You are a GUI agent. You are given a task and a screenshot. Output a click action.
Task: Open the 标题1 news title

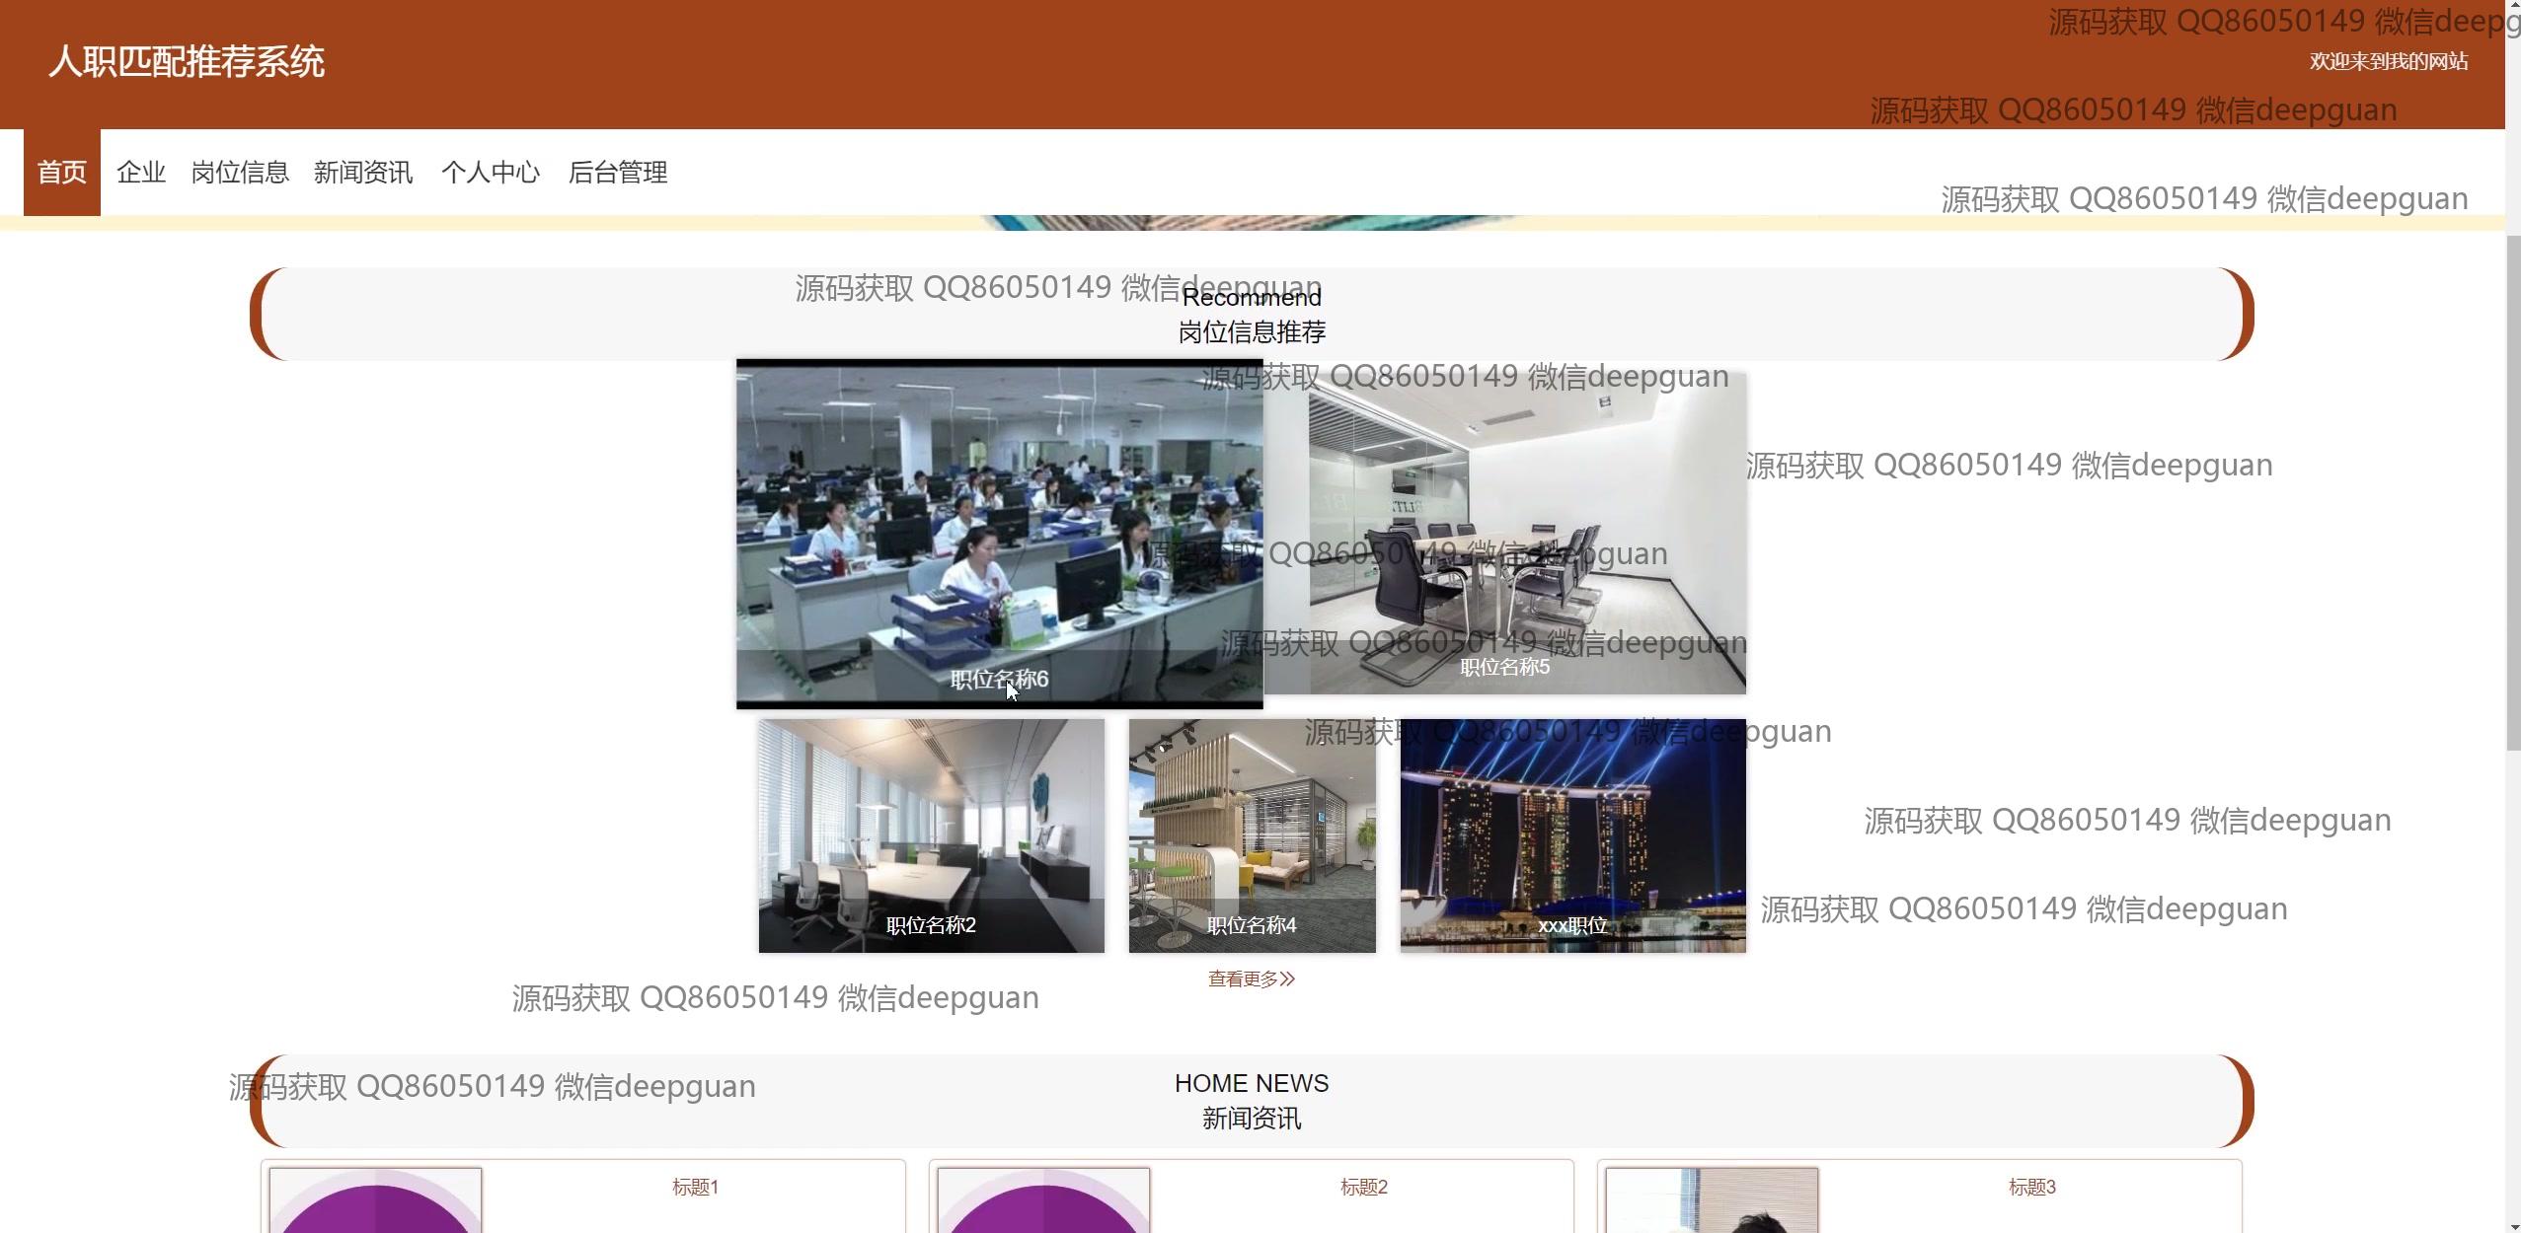pos(695,1187)
